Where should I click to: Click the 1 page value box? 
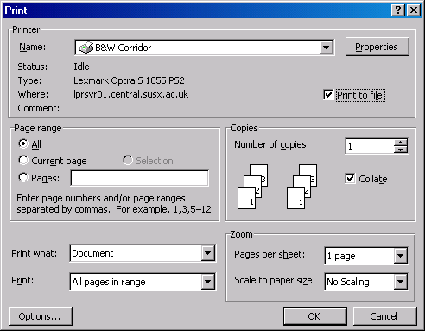click(359, 256)
